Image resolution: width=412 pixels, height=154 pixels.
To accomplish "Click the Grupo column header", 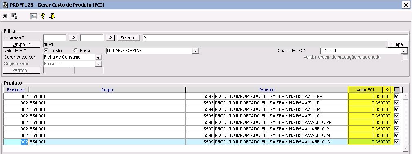I will coord(107,90).
